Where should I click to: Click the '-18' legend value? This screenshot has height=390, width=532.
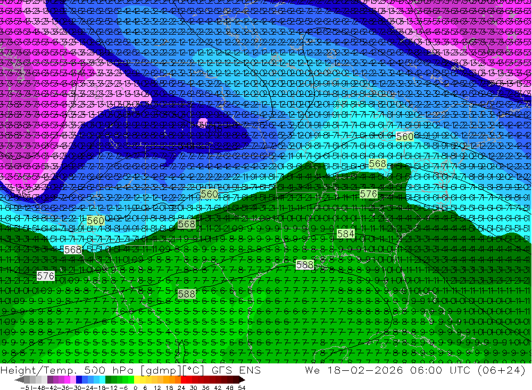(x=99, y=388)
